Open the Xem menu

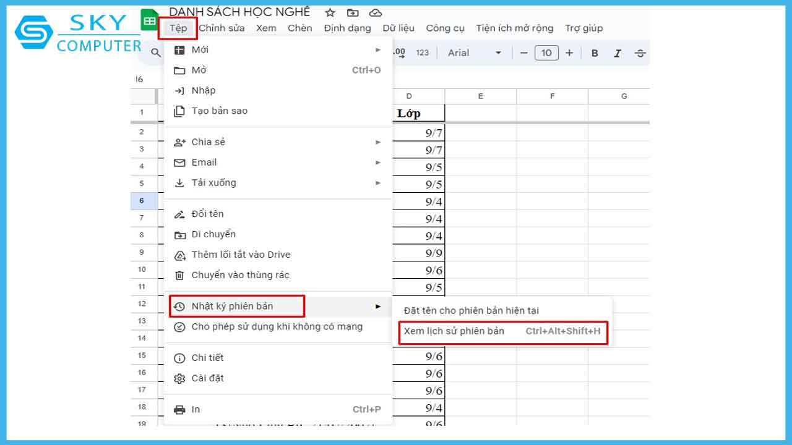[x=266, y=28]
